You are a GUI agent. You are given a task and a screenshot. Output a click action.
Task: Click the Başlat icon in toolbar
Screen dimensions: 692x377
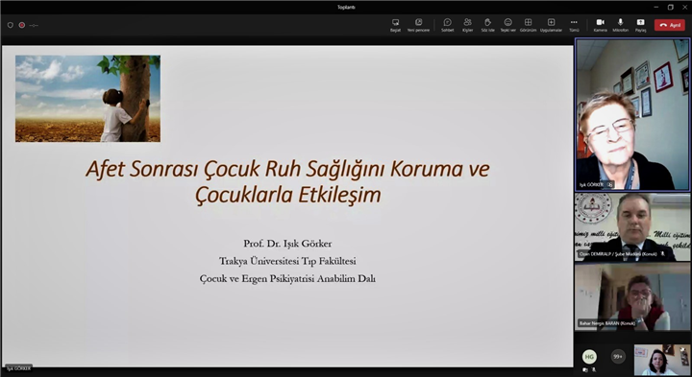tap(395, 25)
